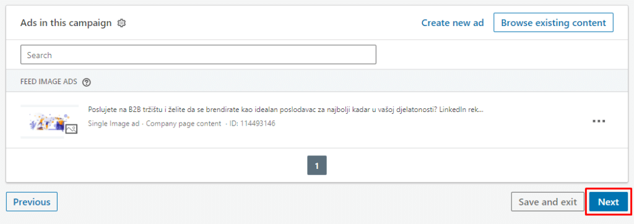Open Browse existing content
The width and height of the screenshot is (634, 224).
tap(553, 23)
